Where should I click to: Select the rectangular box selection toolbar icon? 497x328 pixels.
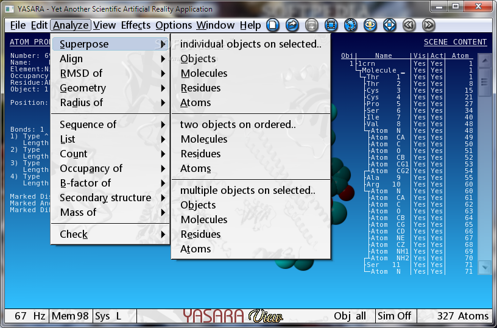(x=331, y=25)
